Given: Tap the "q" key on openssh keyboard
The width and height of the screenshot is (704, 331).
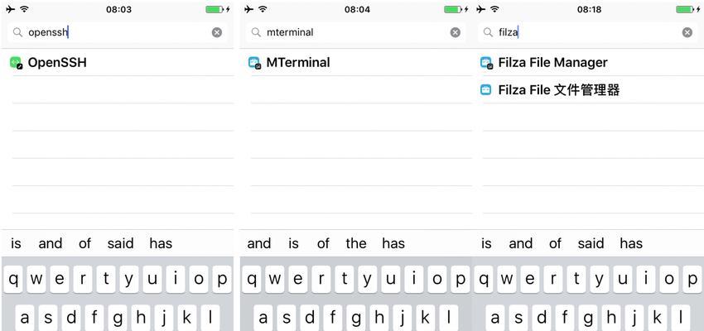Looking at the screenshot, I should click(14, 280).
